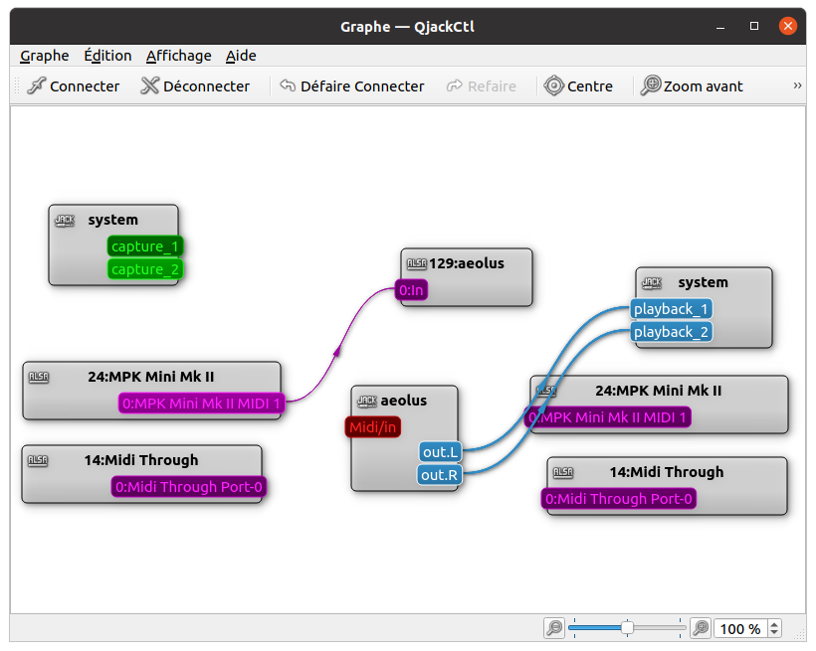Screen dimensions: 816x651
Task: Select the playback_2 port
Action: point(672,332)
